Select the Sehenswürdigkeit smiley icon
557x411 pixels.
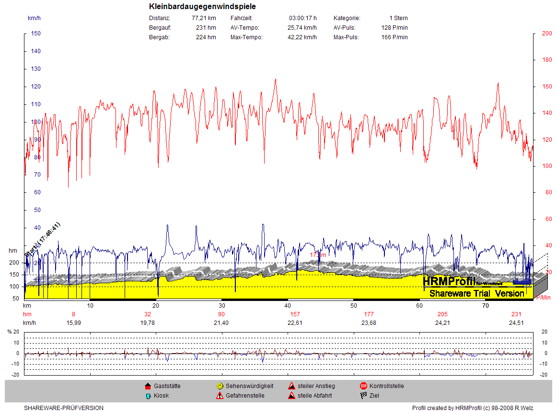pyautogui.click(x=220, y=386)
